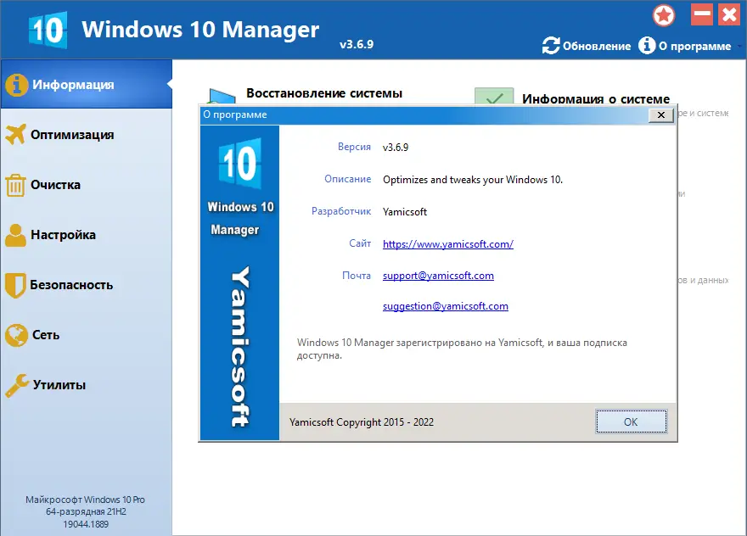Click the orange info icon for Информация
Viewport: 747px width, 536px height.
tap(16, 85)
